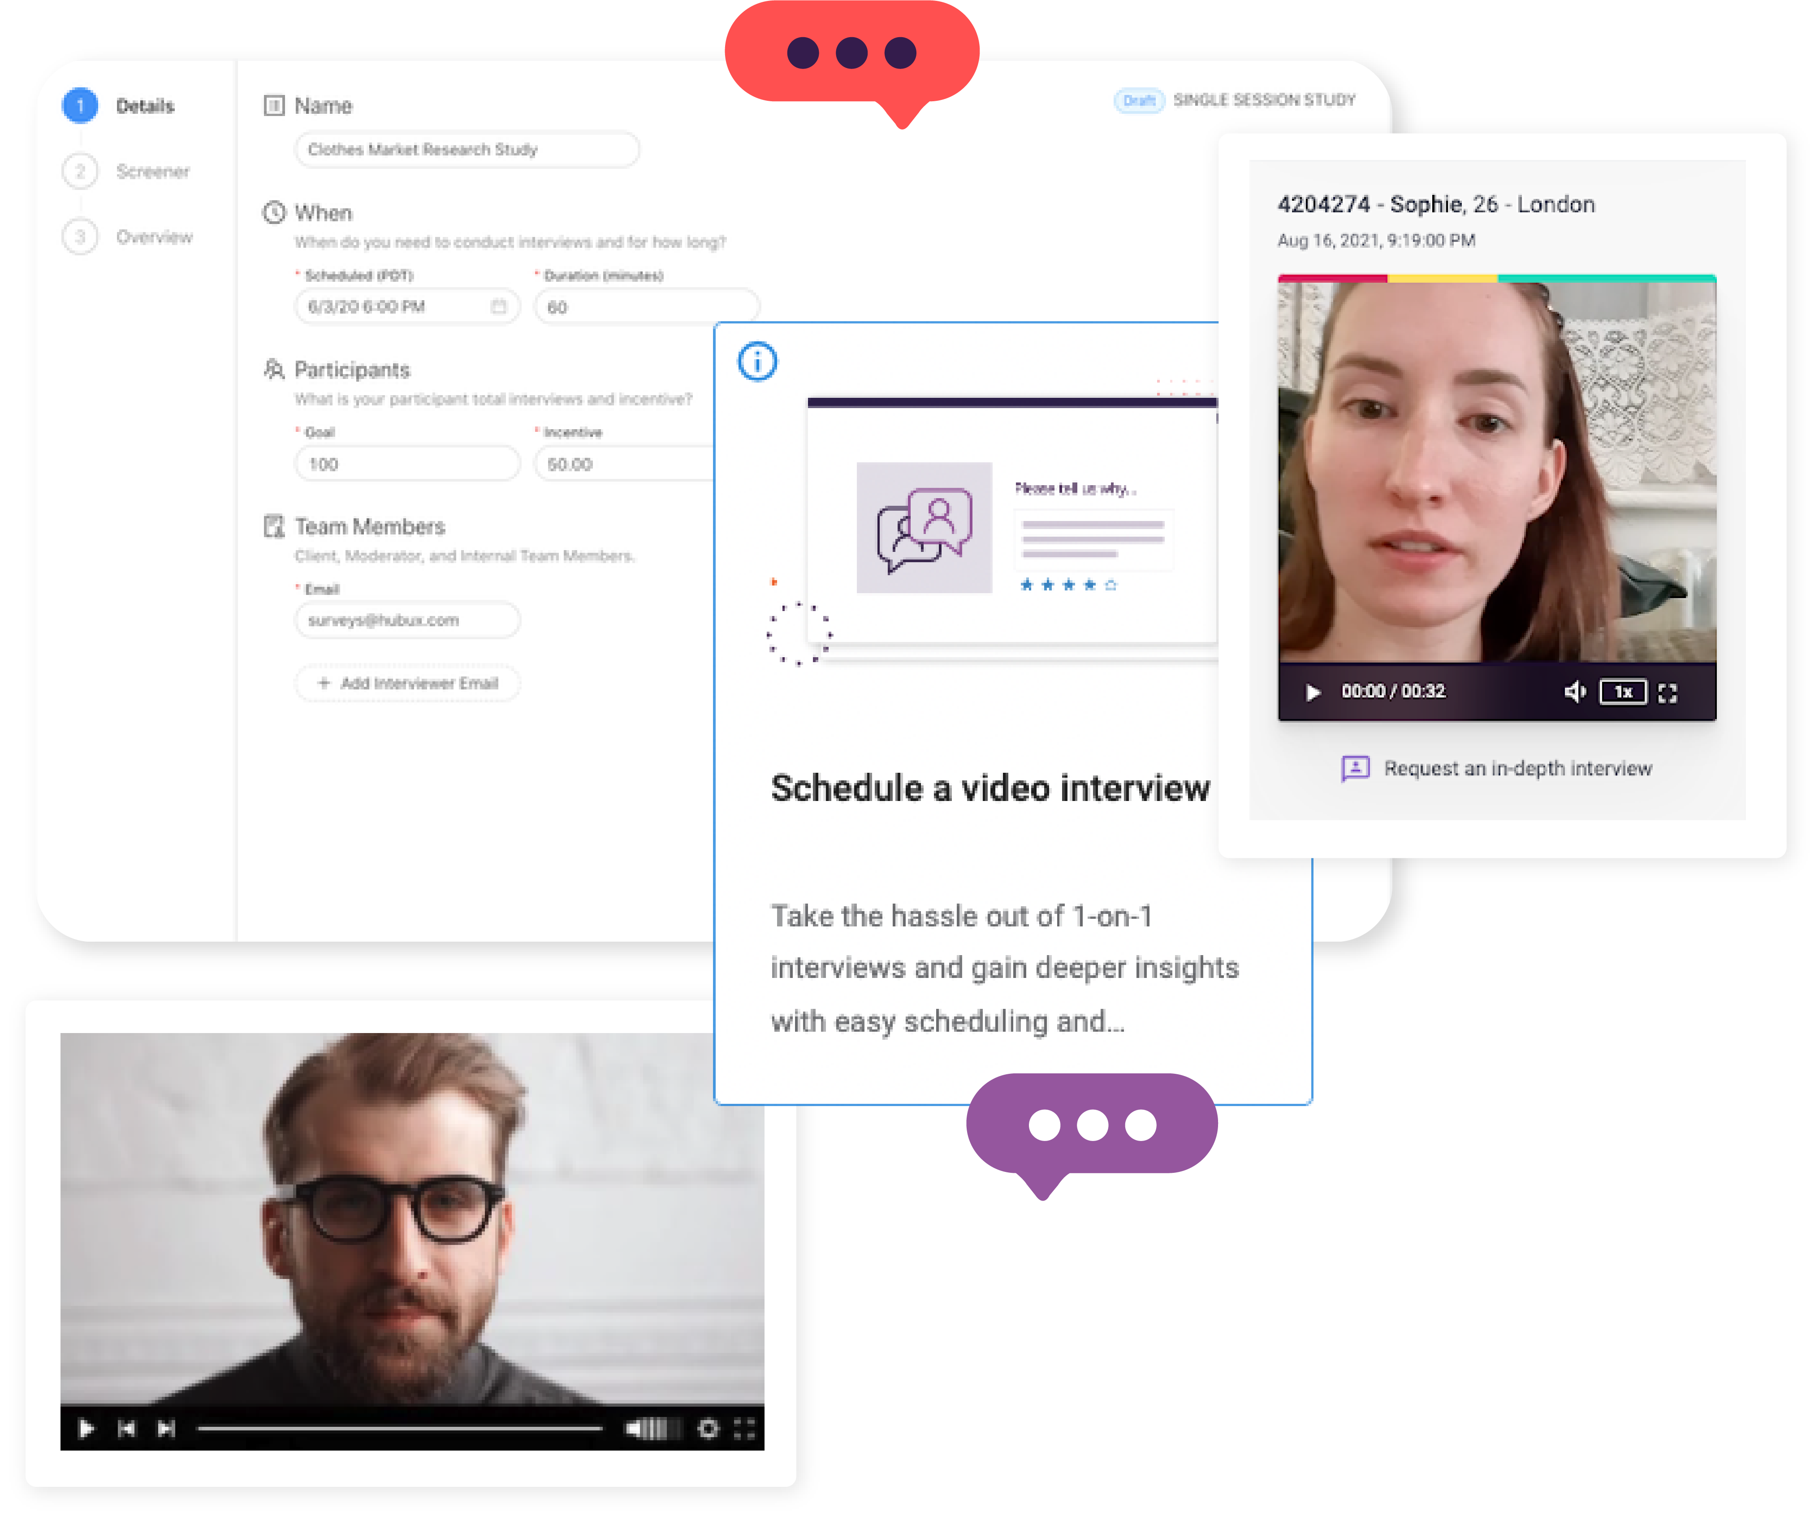Click the Participants section icon
Image resolution: width=1819 pixels, height=1520 pixels.
click(273, 370)
